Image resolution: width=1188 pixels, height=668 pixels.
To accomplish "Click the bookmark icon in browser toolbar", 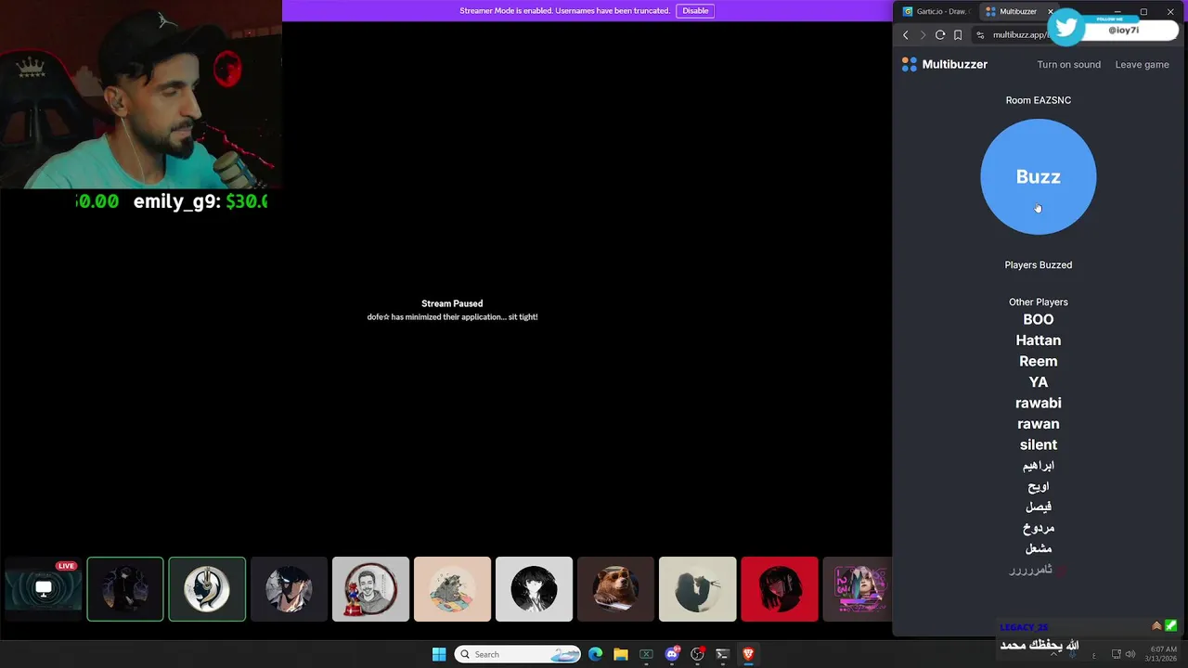I will tap(958, 35).
